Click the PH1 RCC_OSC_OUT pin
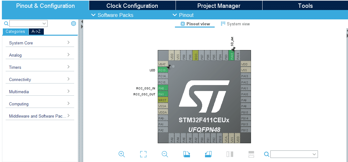 [x=163, y=94]
